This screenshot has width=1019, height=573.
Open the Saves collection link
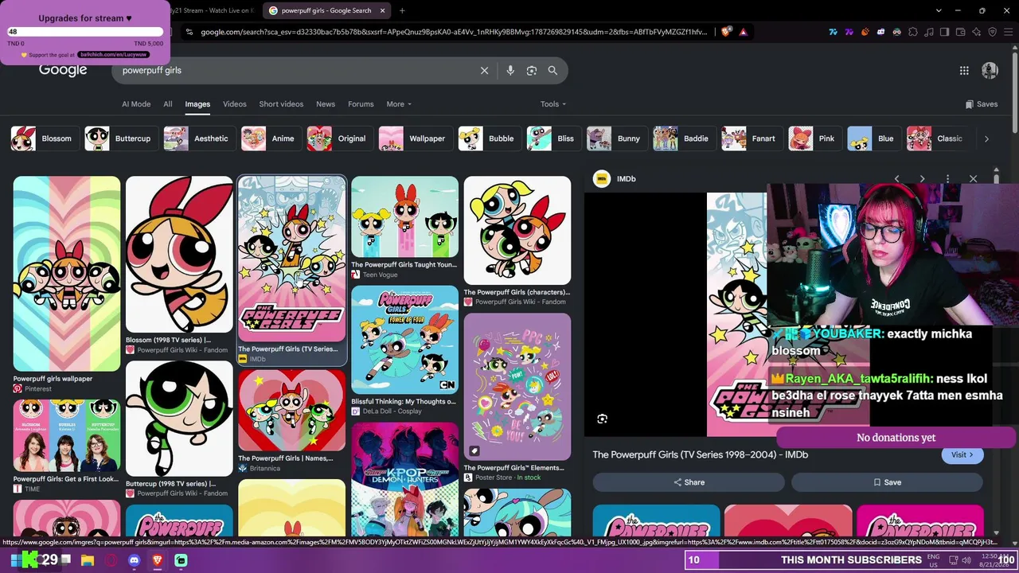tap(981, 104)
